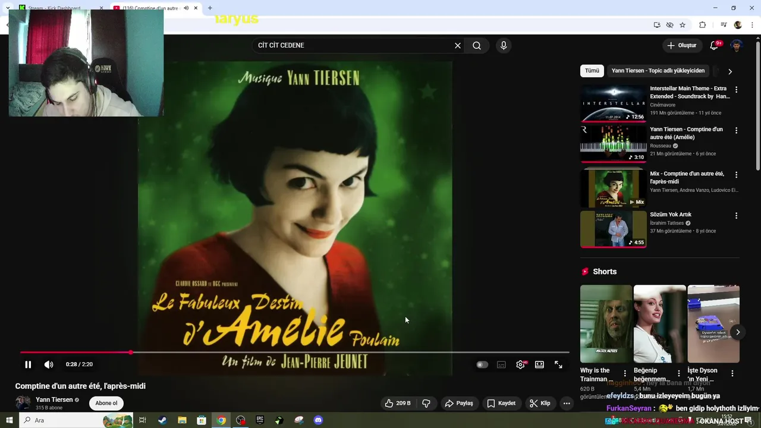Close the 'Comptine d'un autre' YouTube tab
Viewport: 761px width, 428px height.
[x=196, y=8]
